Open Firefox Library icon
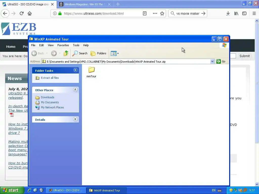259x194 pixels. click(236, 13)
